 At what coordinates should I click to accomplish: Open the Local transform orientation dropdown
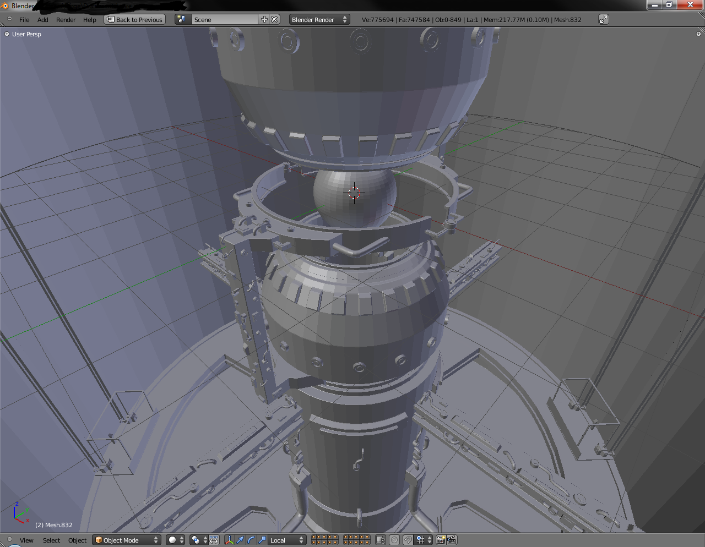[287, 540]
